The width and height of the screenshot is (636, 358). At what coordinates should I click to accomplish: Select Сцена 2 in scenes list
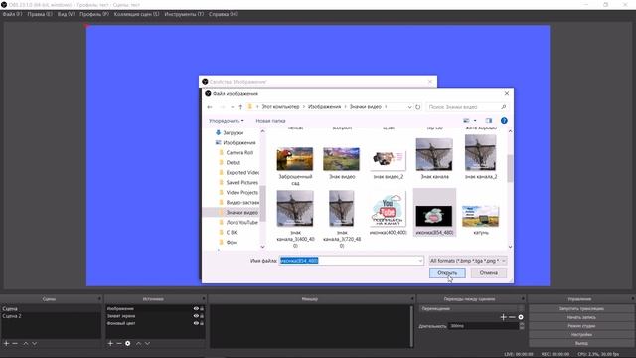tap(51, 316)
